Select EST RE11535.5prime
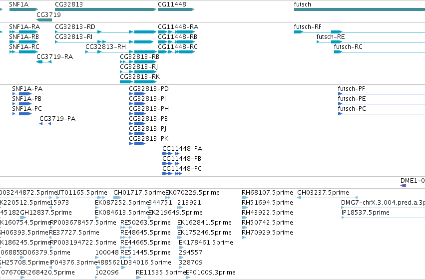The height and width of the screenshot is (280, 425). click(138, 278)
